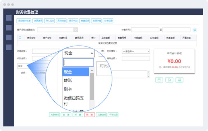Select highlighted 现金 option in dropdown list

(x=76, y=72)
